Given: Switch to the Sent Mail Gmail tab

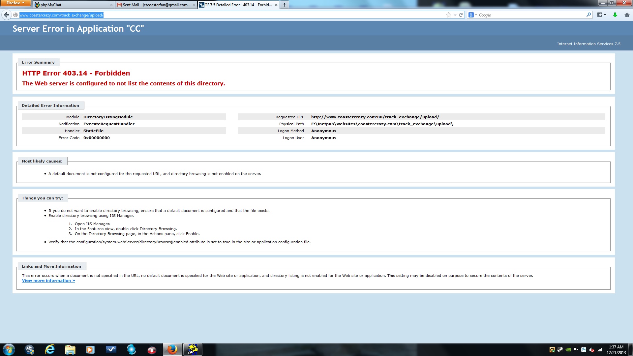Looking at the screenshot, I should pyautogui.click(x=156, y=5).
